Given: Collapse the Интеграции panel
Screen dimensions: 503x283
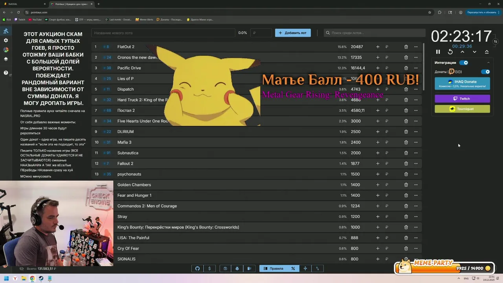Looking at the screenshot, I should point(488,62).
